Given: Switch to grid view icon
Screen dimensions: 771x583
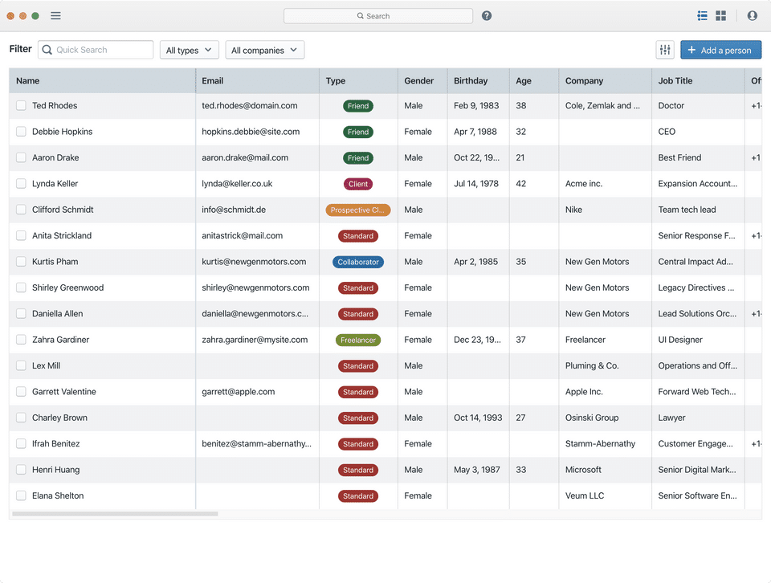Looking at the screenshot, I should point(721,16).
